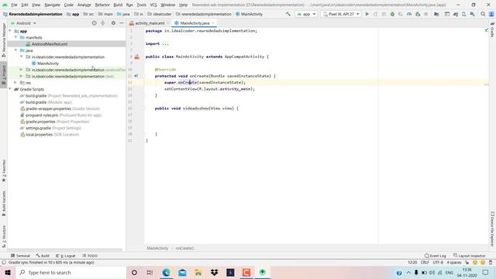Open the VCS menu
Screen dimensions: 496x279
tap(153, 5)
